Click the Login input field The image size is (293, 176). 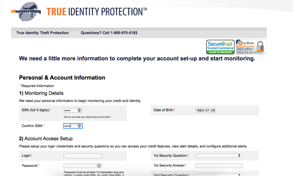click(83, 156)
